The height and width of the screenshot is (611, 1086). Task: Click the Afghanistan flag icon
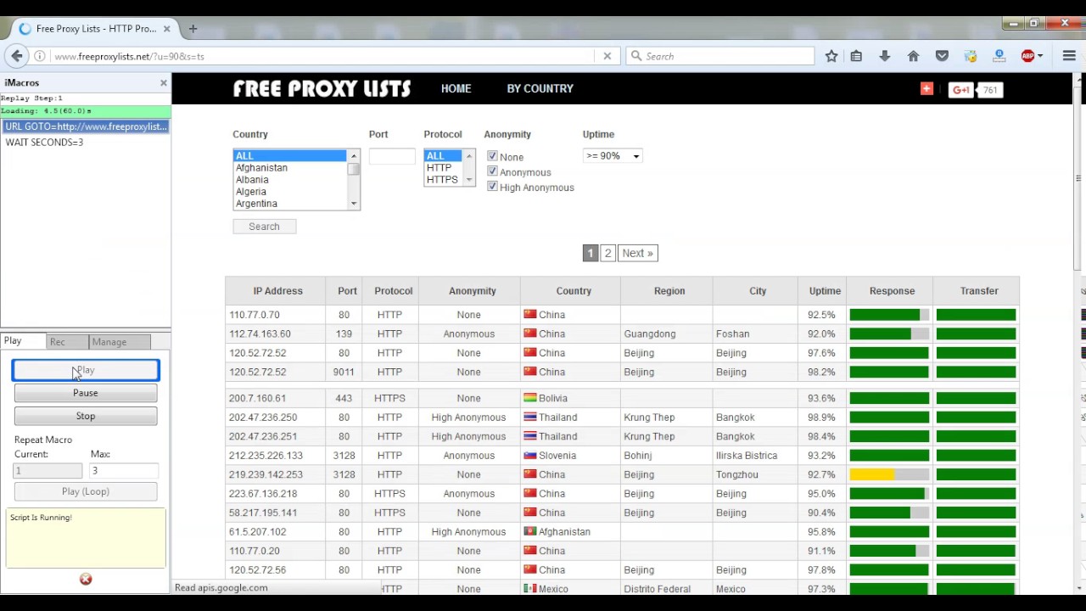(529, 532)
